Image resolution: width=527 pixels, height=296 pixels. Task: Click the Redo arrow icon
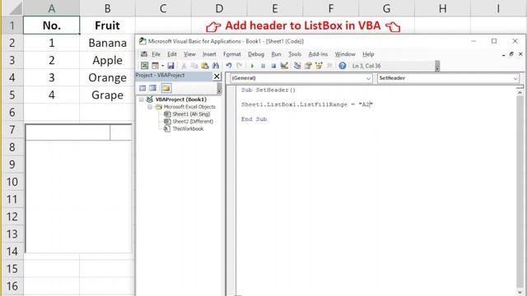click(x=240, y=66)
